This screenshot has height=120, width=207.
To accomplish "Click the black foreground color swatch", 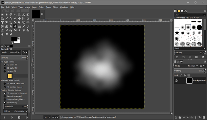I will point(14,39).
